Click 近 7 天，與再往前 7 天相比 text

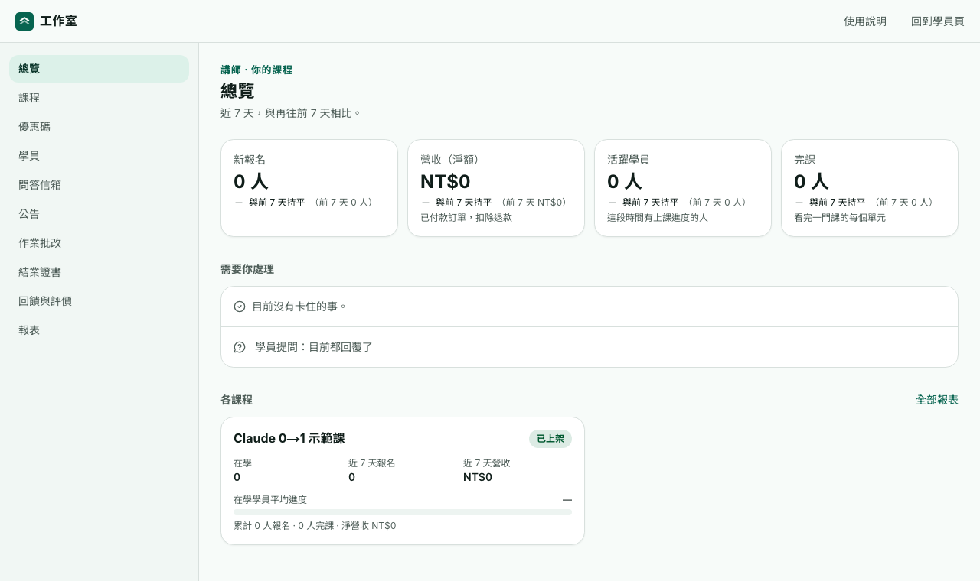click(x=291, y=113)
